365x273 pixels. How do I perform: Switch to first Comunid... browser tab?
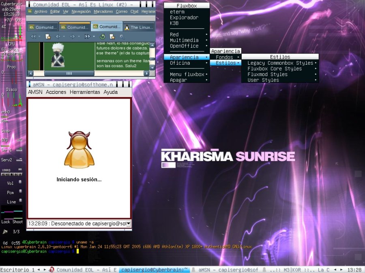tap(43, 27)
